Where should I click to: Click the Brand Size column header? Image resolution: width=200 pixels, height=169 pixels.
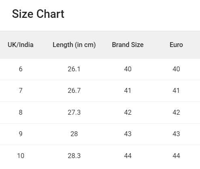(x=128, y=45)
